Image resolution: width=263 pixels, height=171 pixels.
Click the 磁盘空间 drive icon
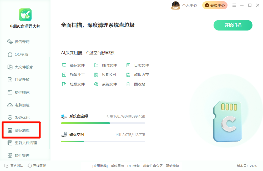pyautogui.click(x=64, y=134)
